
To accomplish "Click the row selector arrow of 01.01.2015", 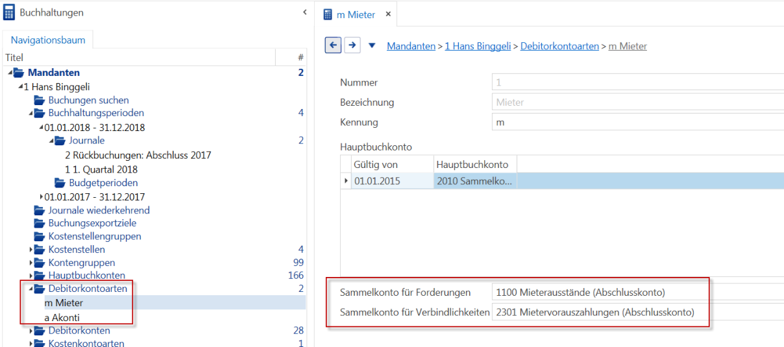I will (345, 181).
